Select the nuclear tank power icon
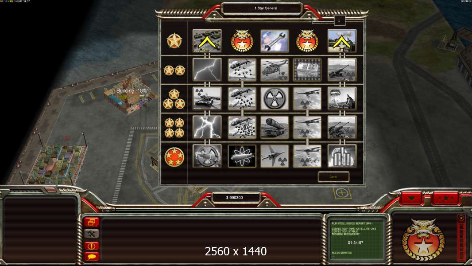 pos(207,98)
